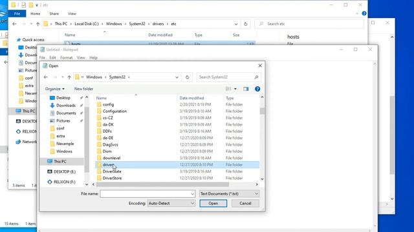
Task: Switch to the Explorer Share tab
Action: pyautogui.click(x=54, y=14)
